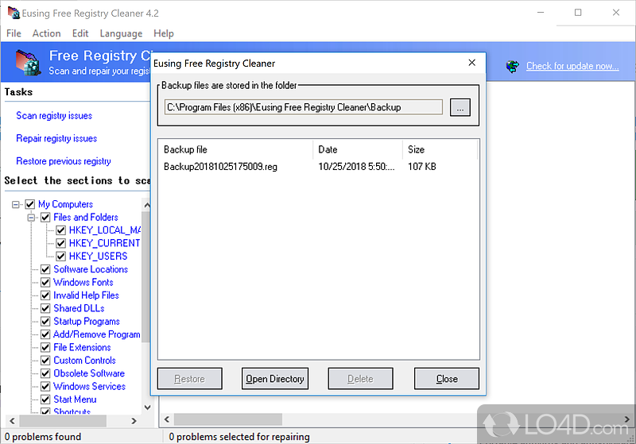Screen dimensions: 636x444
Task: Click the backup folder path field
Action: point(304,107)
